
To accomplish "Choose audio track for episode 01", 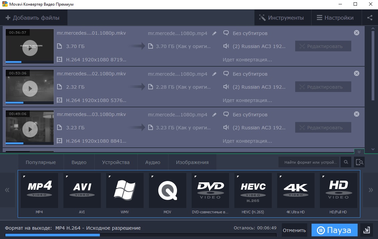I will 254,46.
